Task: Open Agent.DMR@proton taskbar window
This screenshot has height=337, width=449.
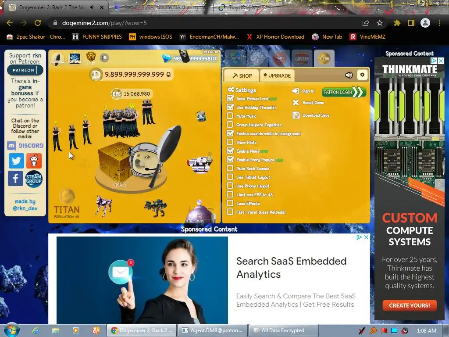Action: click(x=212, y=330)
